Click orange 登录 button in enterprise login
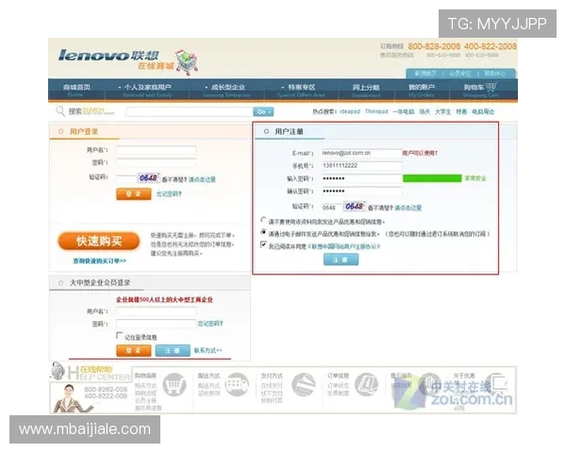 coord(134,350)
